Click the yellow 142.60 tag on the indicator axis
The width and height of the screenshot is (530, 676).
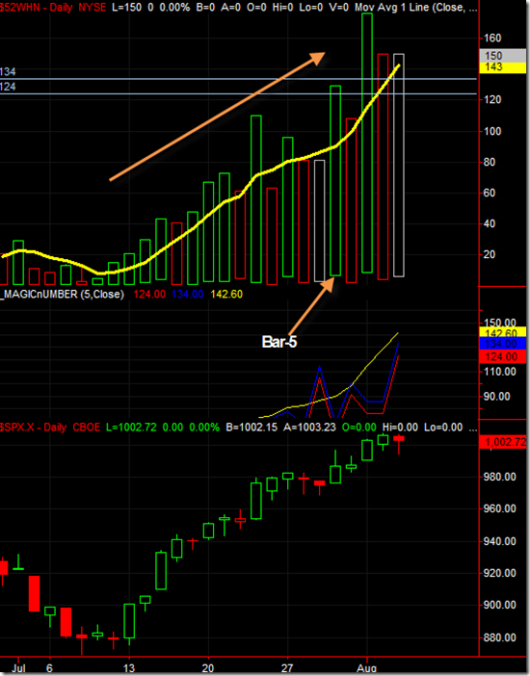[x=502, y=332]
